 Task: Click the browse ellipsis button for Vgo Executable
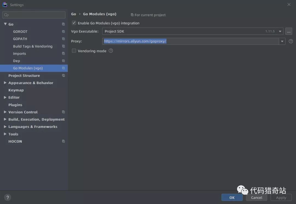click(289, 31)
